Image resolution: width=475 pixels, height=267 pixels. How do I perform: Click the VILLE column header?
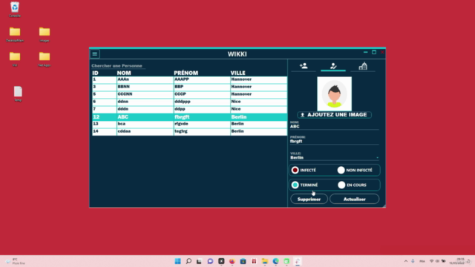[237, 73]
